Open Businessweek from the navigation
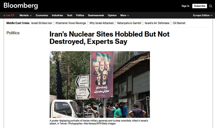Screen dimensions: 215x128 click(96, 15)
